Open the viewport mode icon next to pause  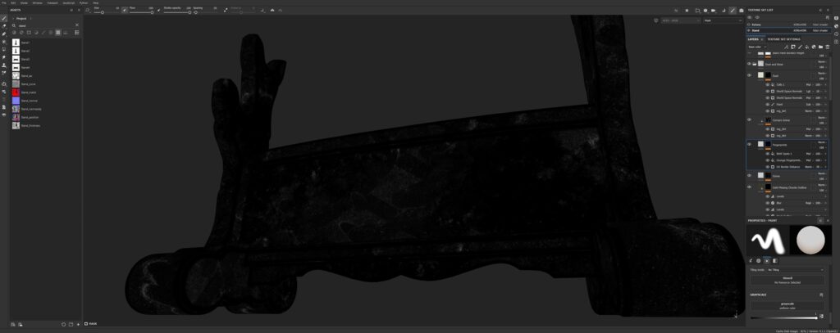697,10
